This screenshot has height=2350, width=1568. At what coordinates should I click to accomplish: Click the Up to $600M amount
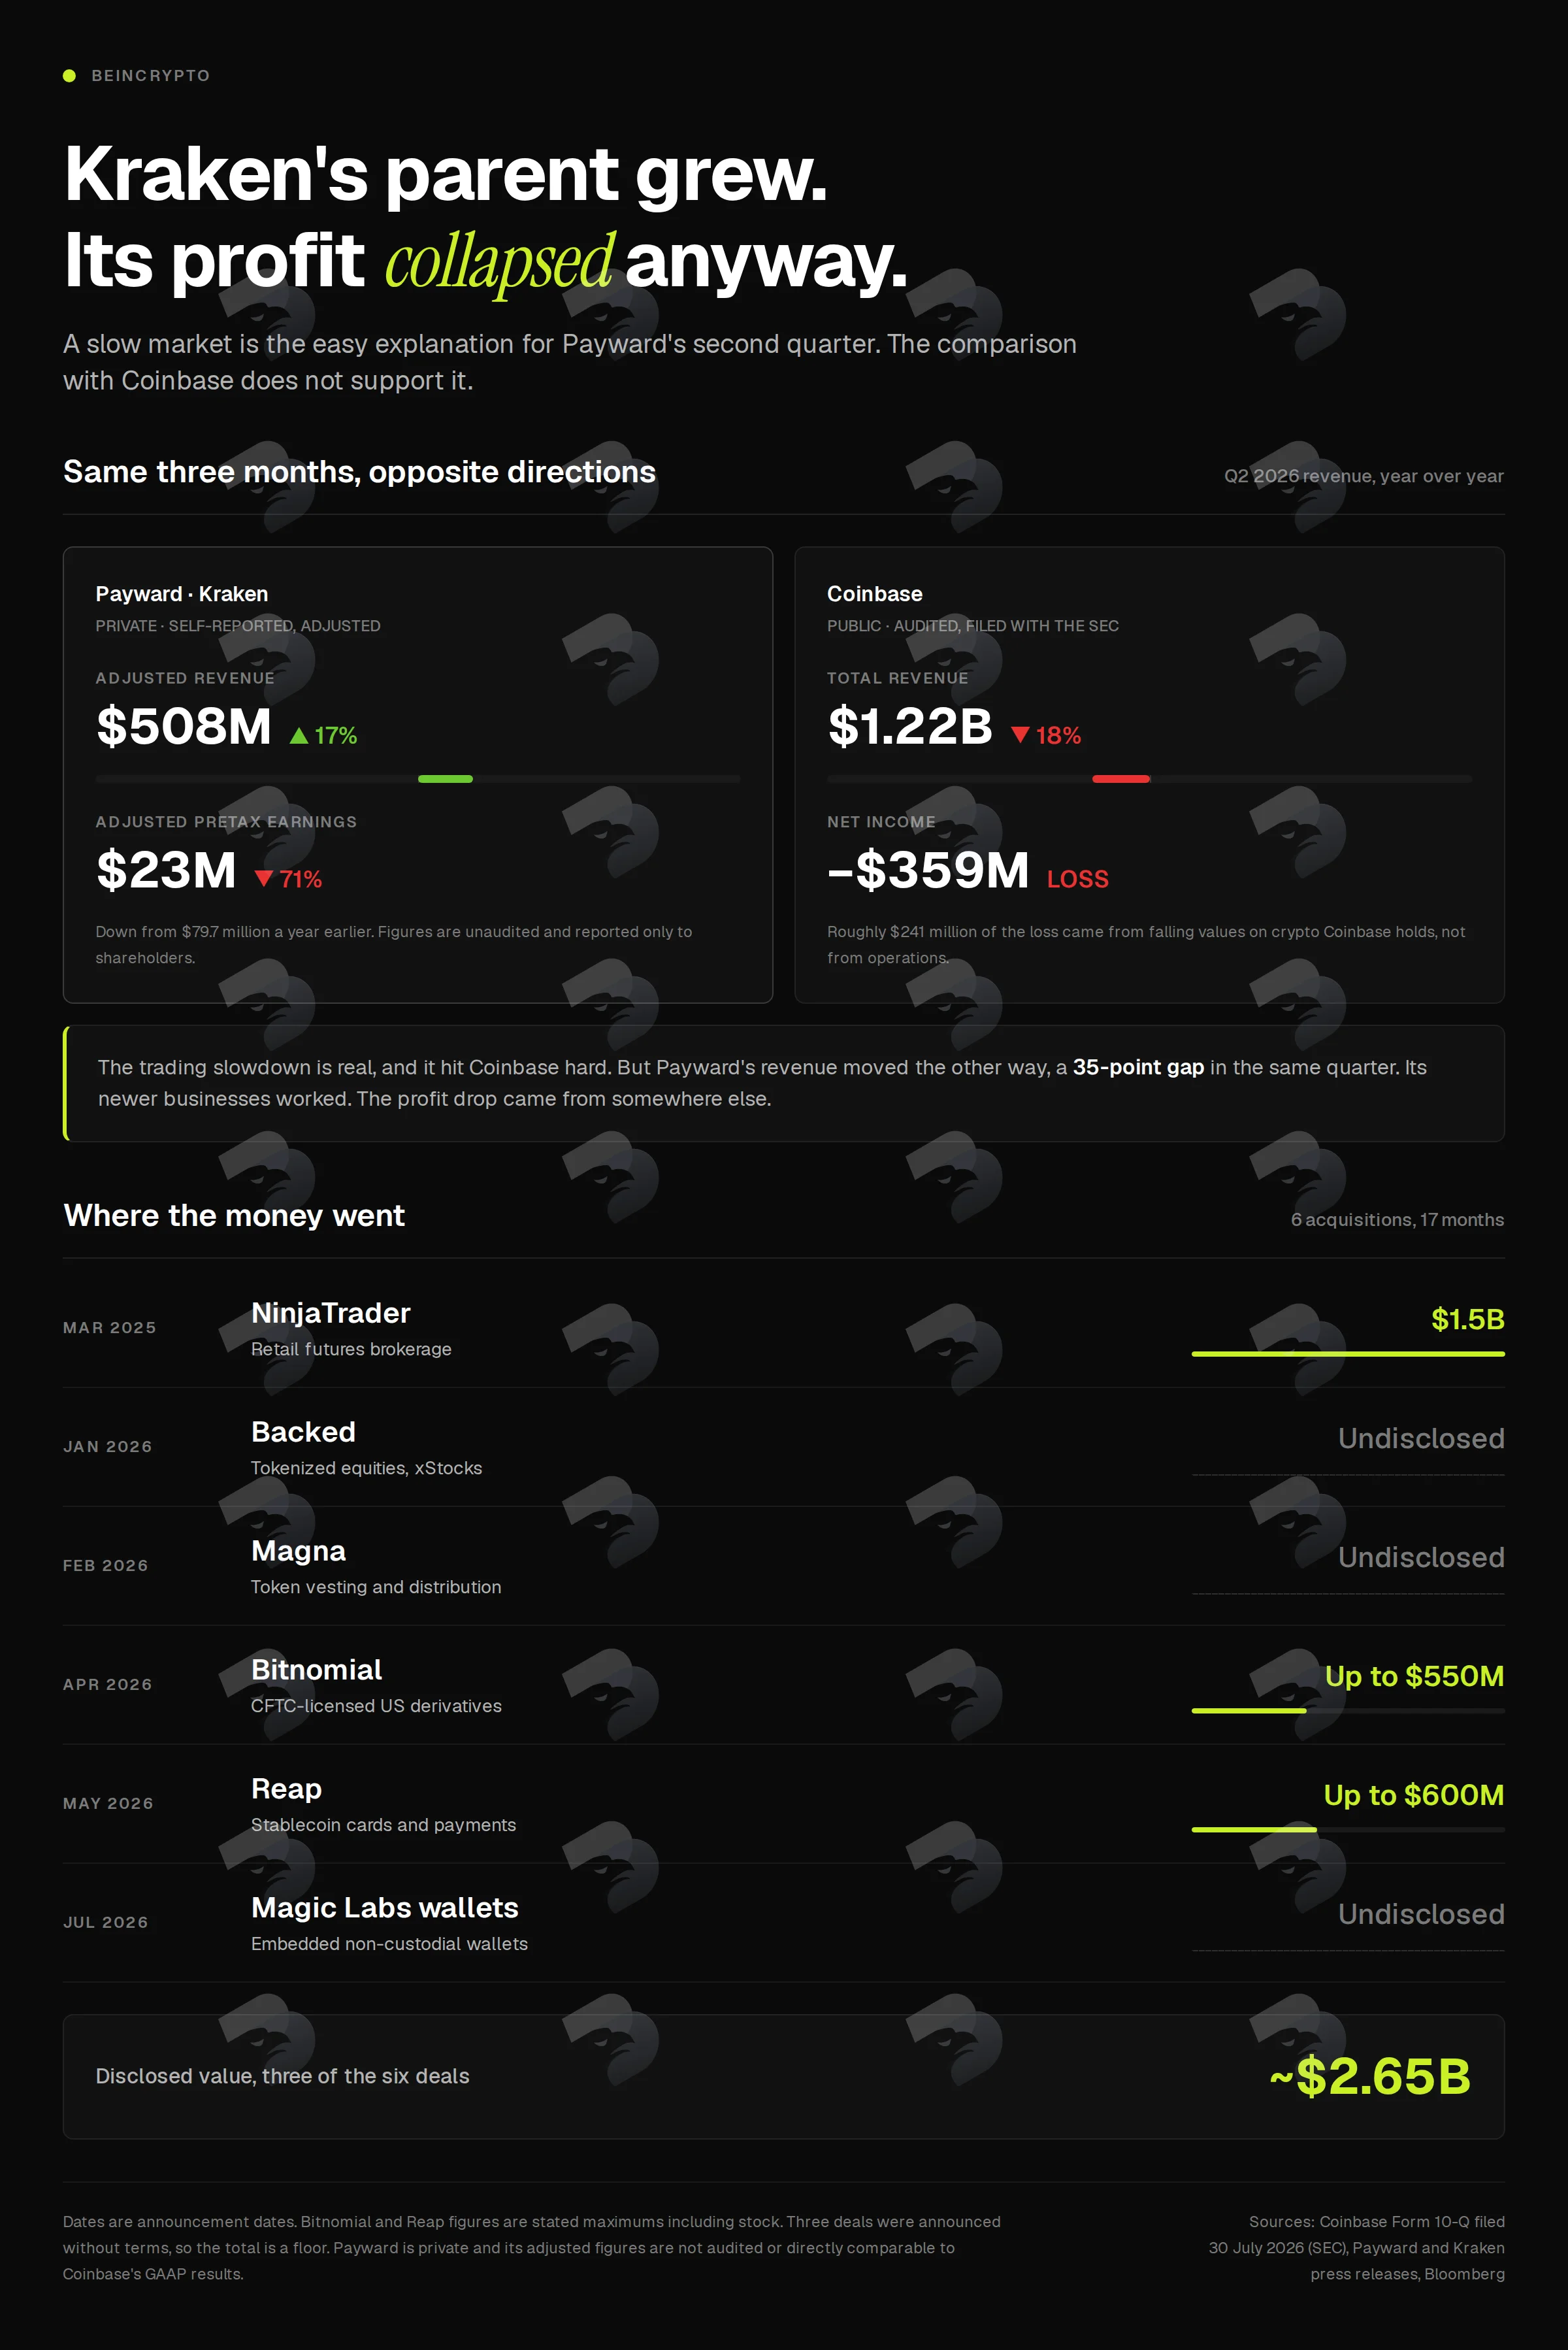point(1414,1795)
